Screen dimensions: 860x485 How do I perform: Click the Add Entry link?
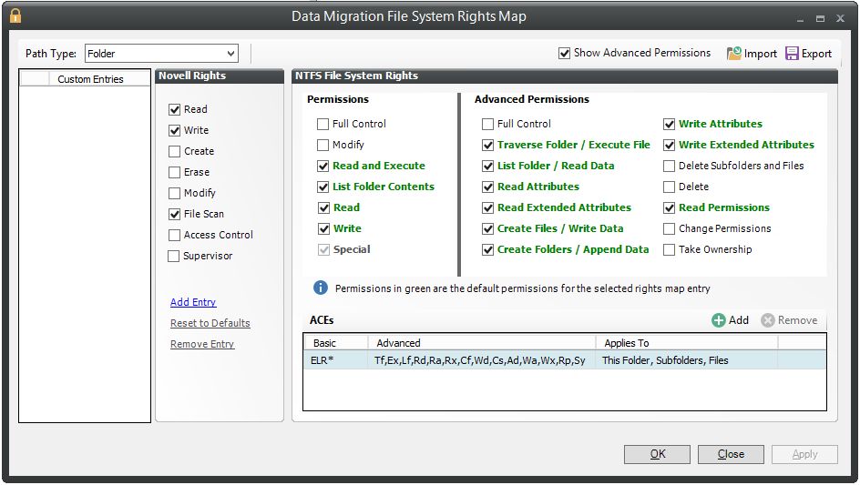pyautogui.click(x=193, y=302)
